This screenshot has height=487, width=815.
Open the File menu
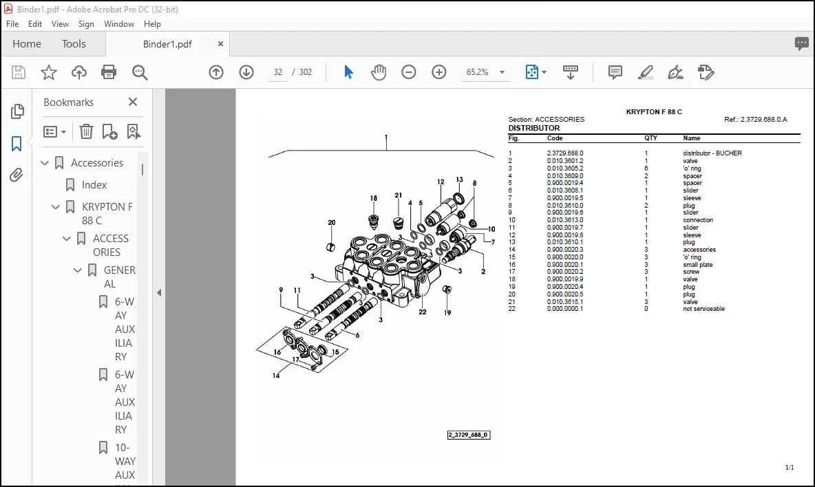12,24
